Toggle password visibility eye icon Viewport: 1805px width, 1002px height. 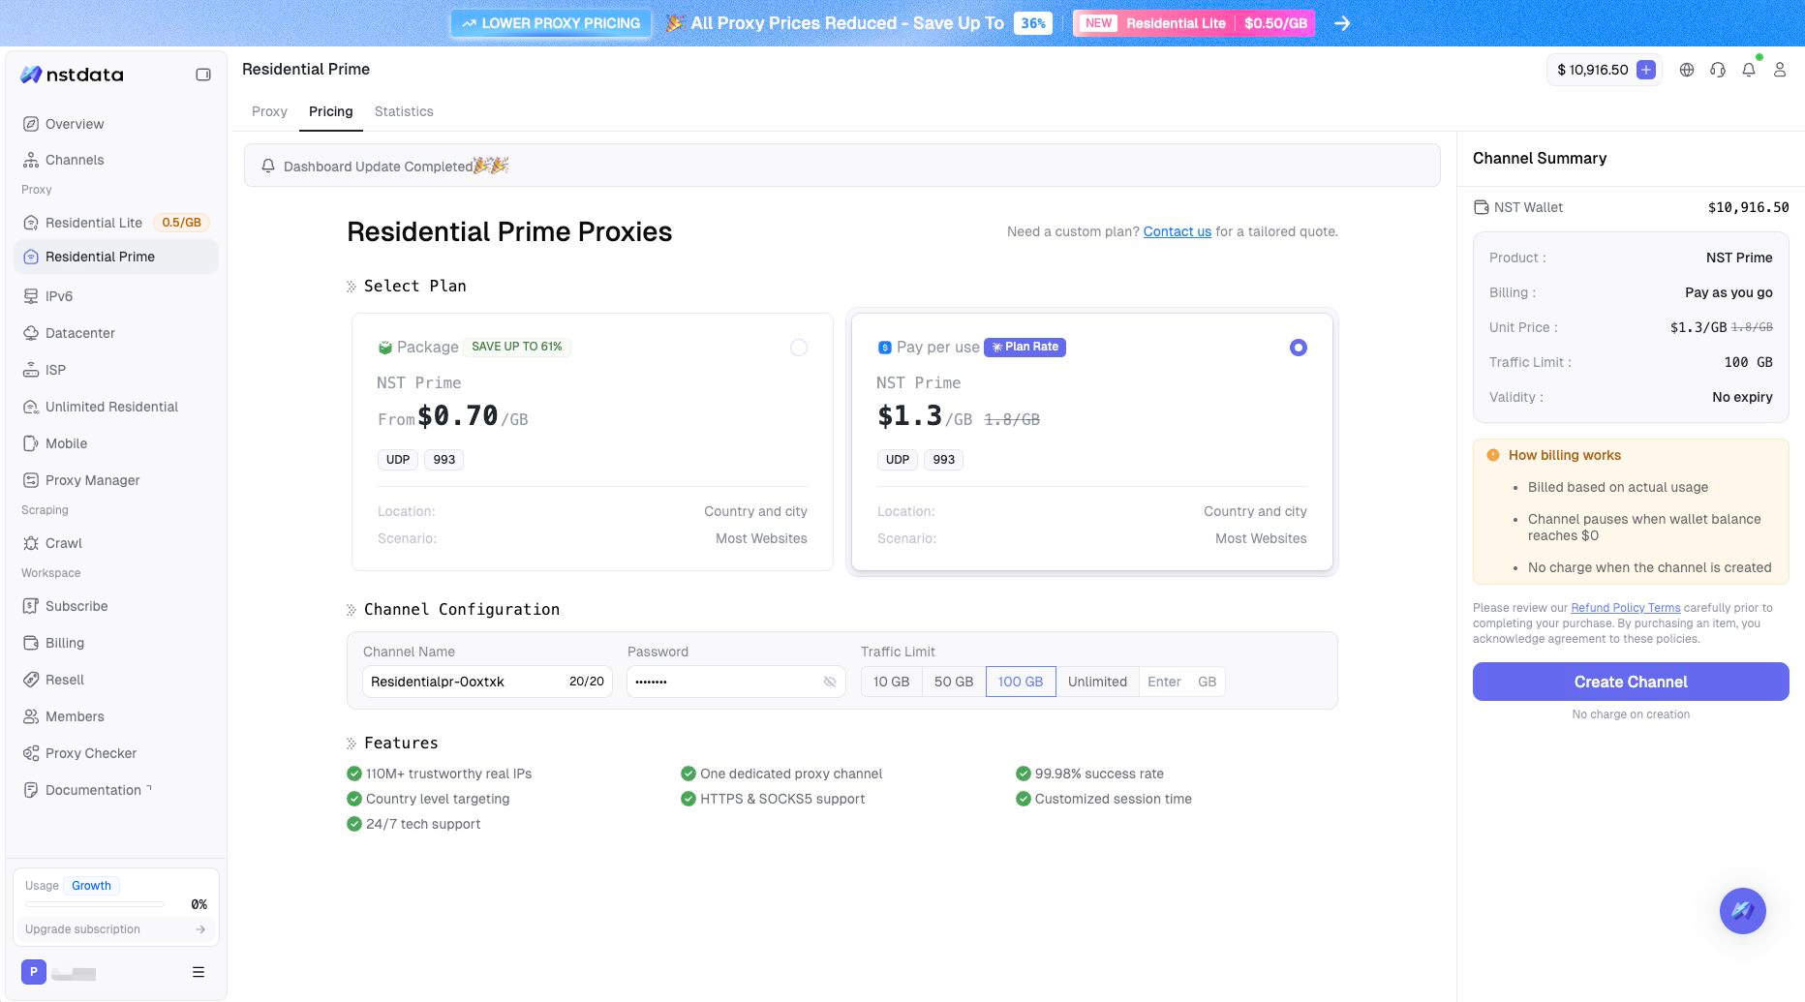pyautogui.click(x=830, y=682)
